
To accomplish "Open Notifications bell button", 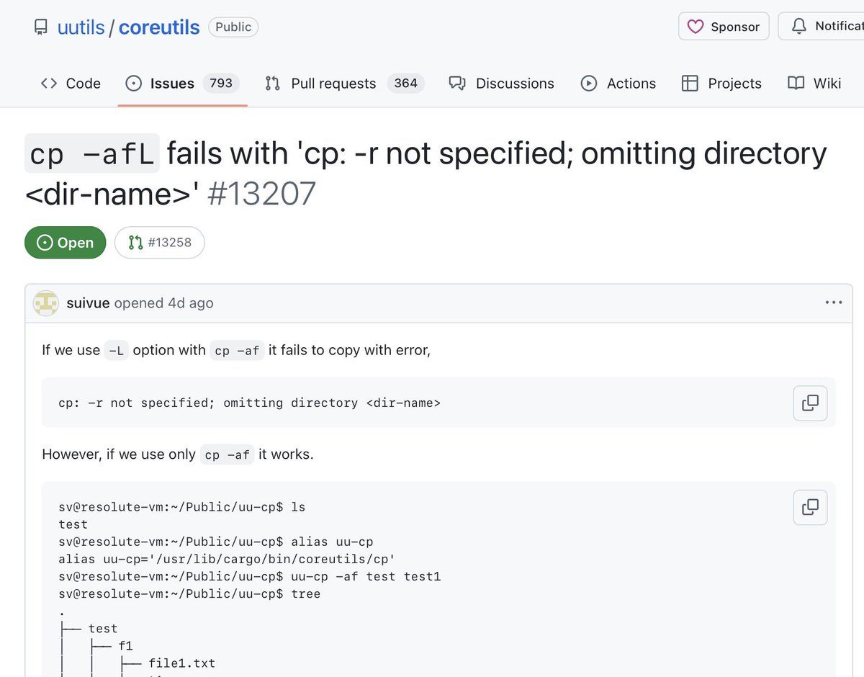I will tap(821, 27).
